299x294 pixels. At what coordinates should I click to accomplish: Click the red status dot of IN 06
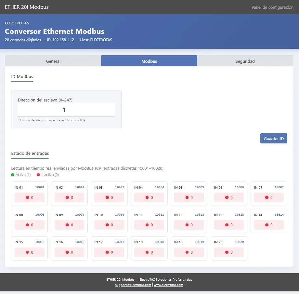tap(227, 197)
